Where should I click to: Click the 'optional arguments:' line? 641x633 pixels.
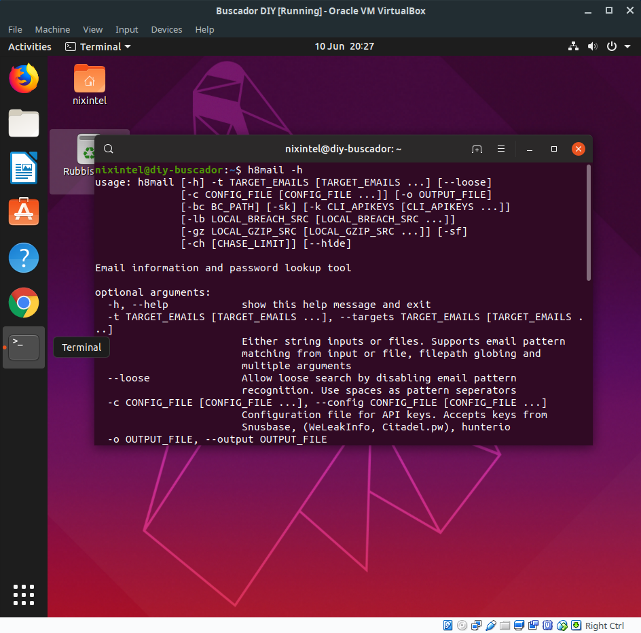153,292
